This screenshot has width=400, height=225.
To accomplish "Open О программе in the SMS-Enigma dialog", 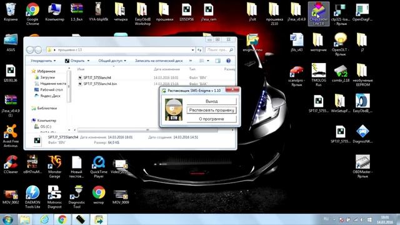I will pyautogui.click(x=211, y=119).
